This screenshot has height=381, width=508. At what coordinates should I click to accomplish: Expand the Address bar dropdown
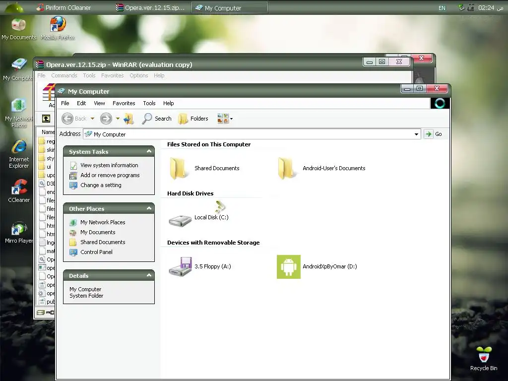tap(416, 134)
